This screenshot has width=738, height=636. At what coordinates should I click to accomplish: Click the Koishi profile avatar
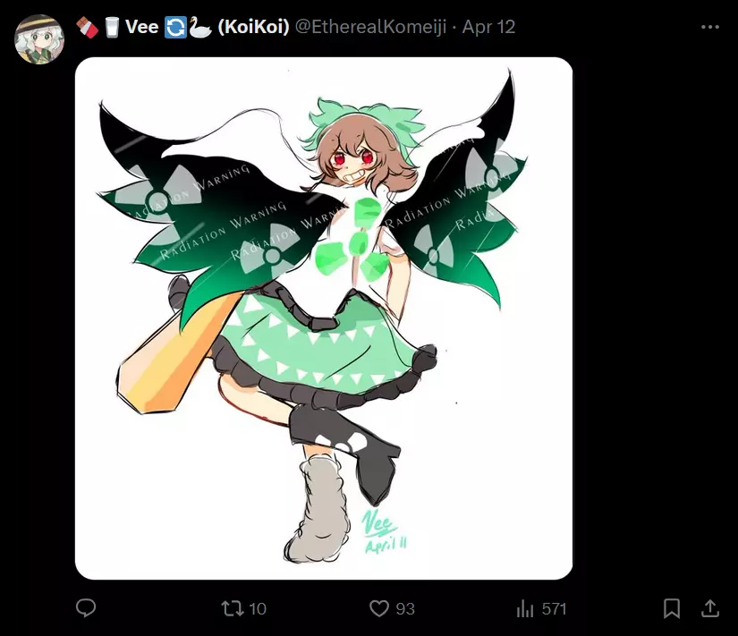[39, 39]
